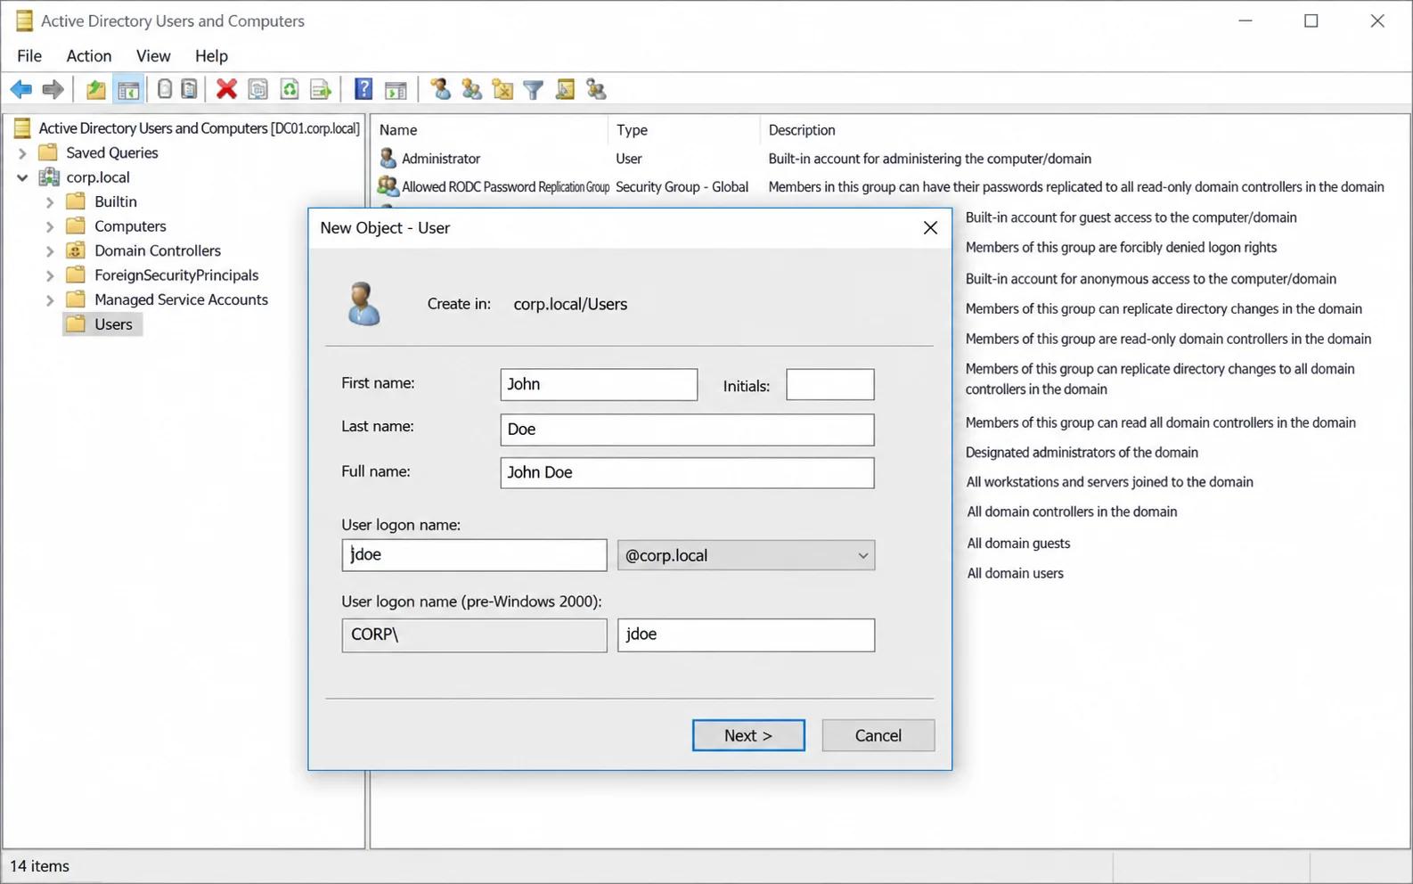Click the red X delete icon
This screenshot has width=1413, height=884.
(226, 89)
